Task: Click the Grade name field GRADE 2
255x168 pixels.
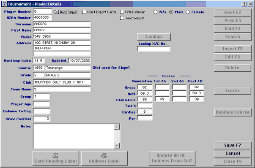Action: pyautogui.click(x=68, y=75)
